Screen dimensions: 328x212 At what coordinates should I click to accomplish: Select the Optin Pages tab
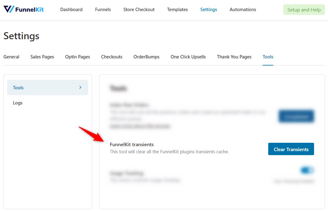click(77, 57)
